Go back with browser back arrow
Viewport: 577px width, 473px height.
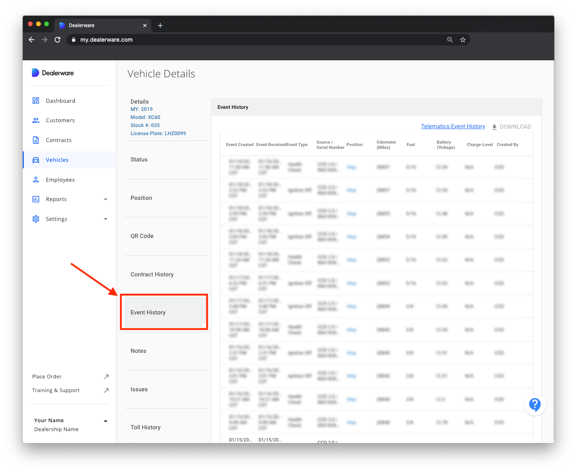(x=32, y=40)
